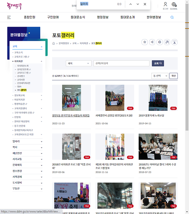This screenshot has width=189, height=214.
Task: Add page to favorites with the star icon
Action: tap(145, 42)
